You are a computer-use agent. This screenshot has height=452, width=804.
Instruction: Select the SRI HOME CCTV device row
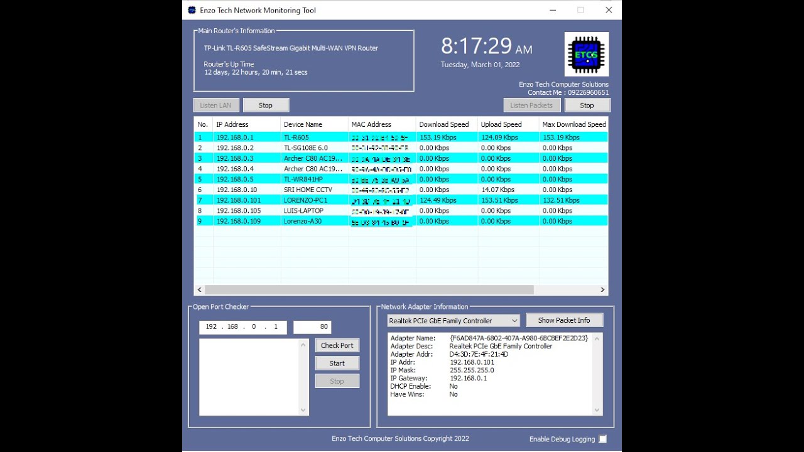point(401,190)
